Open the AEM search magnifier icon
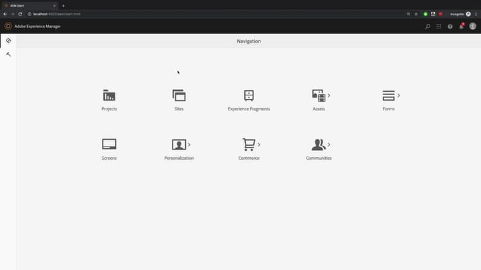 (428, 26)
